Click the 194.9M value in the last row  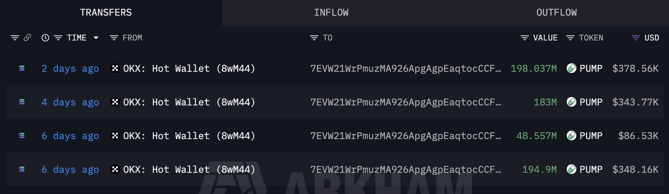(539, 170)
